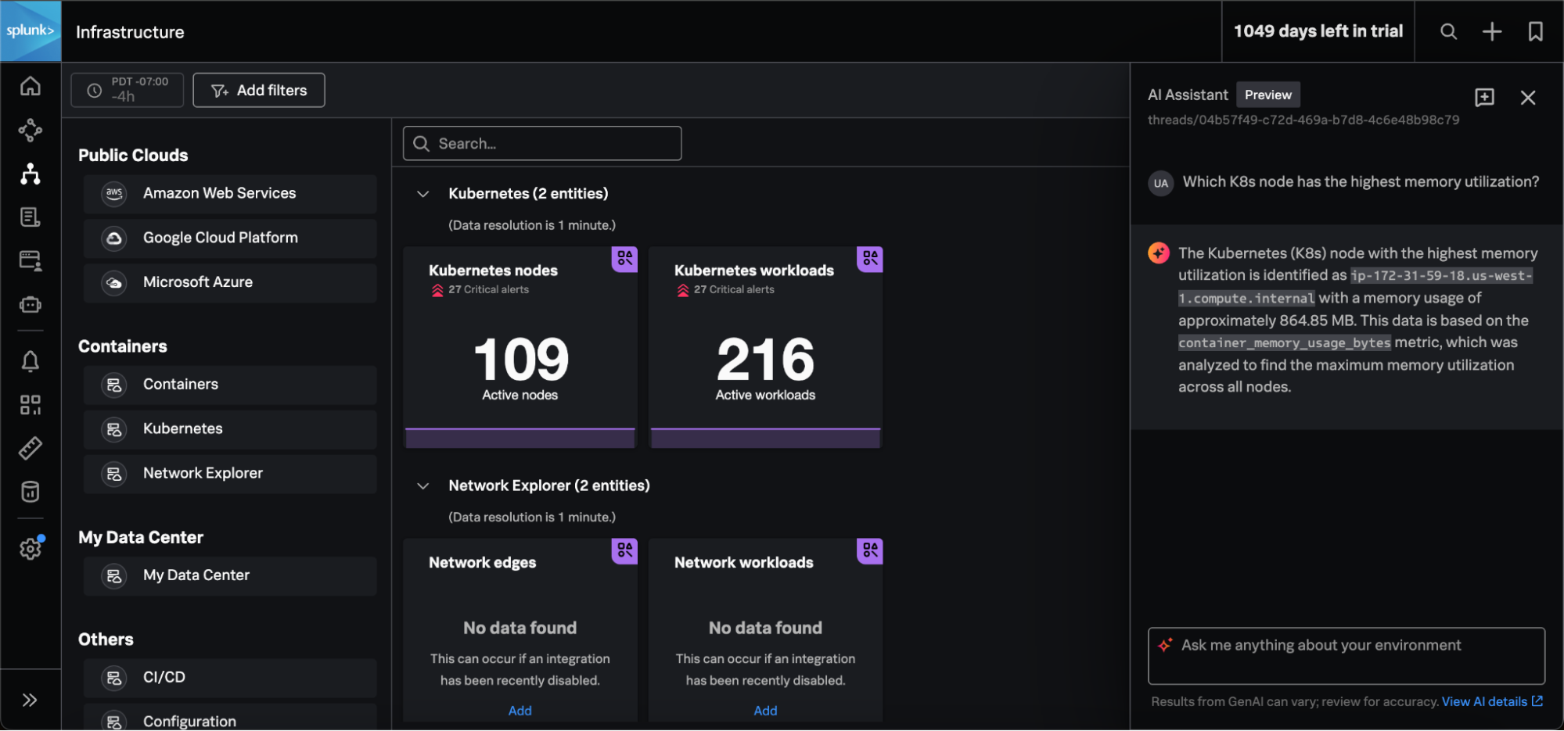Open the View AI details link

click(1492, 701)
